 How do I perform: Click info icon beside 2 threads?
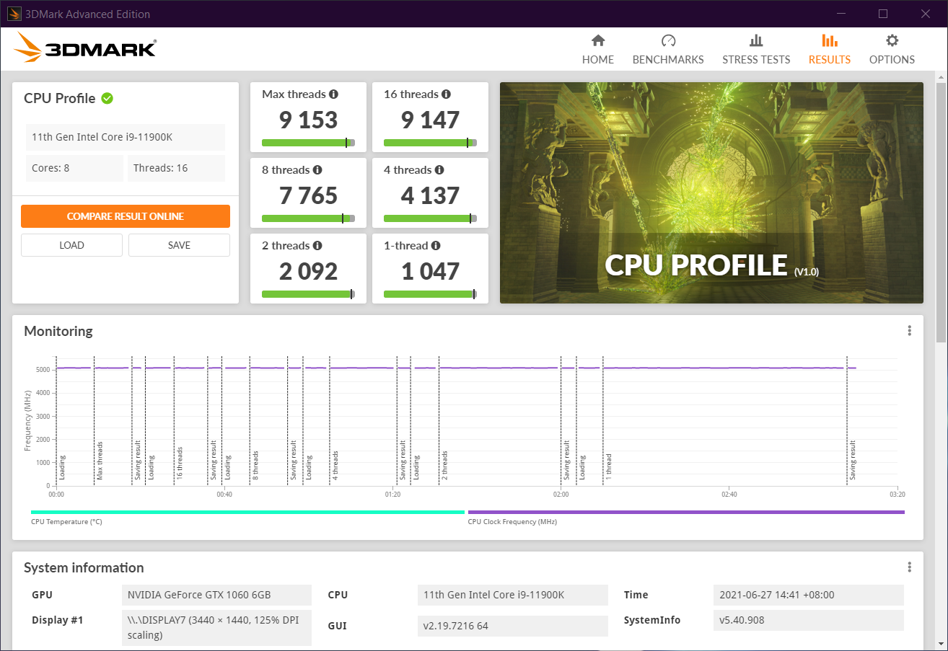coord(317,246)
